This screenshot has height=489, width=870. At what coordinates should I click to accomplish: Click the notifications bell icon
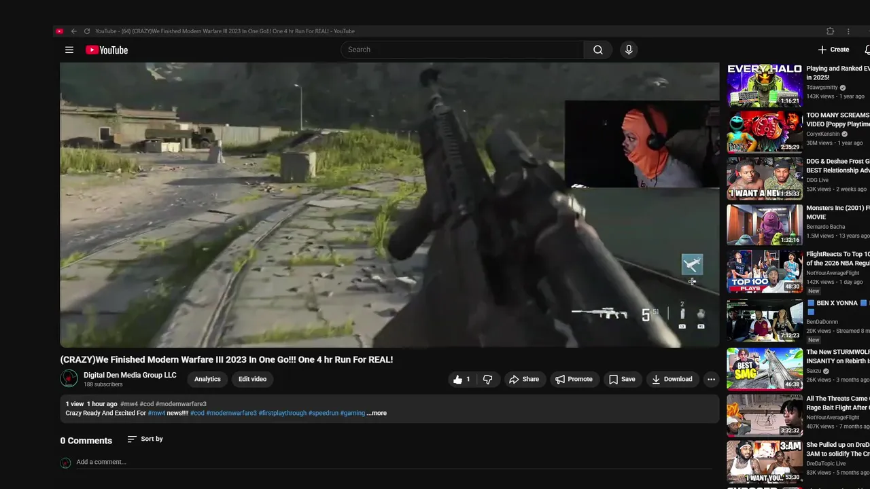click(867, 50)
